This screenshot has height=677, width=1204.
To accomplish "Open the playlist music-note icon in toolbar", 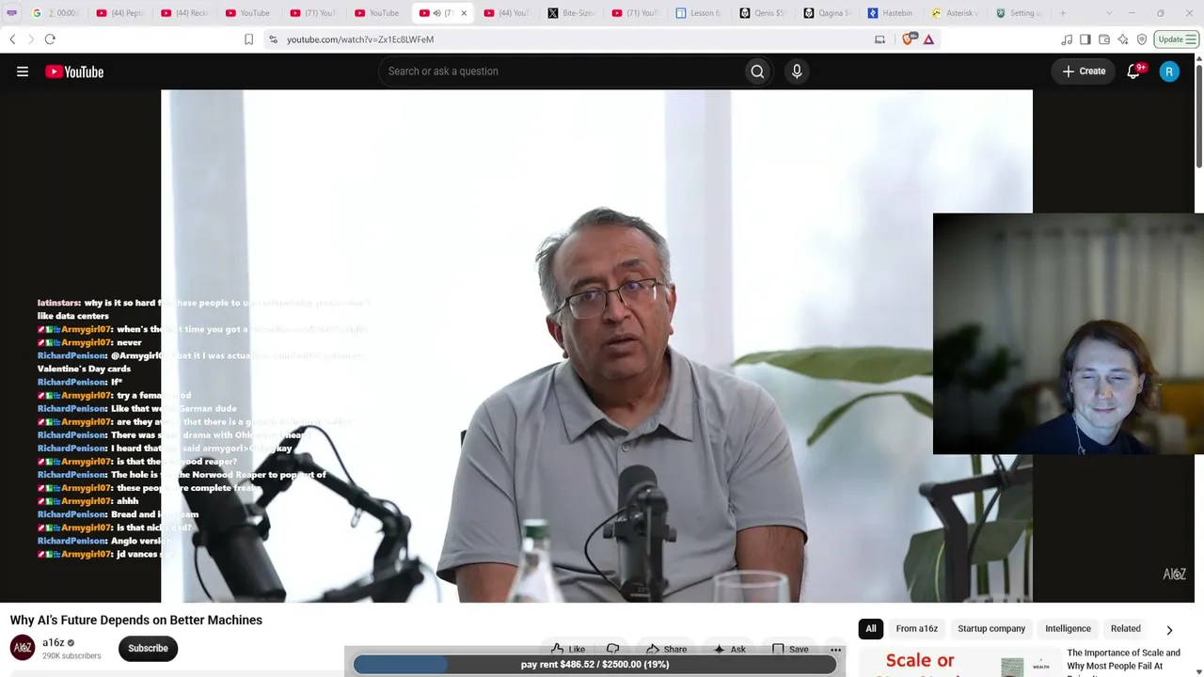I will point(1066,39).
